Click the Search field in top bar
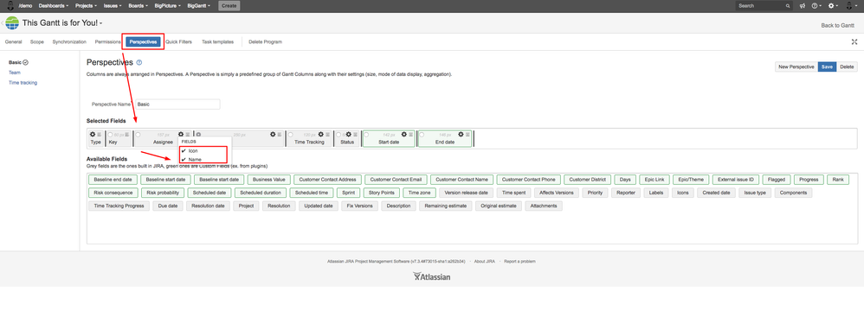This screenshot has width=864, height=336. coord(764,5)
